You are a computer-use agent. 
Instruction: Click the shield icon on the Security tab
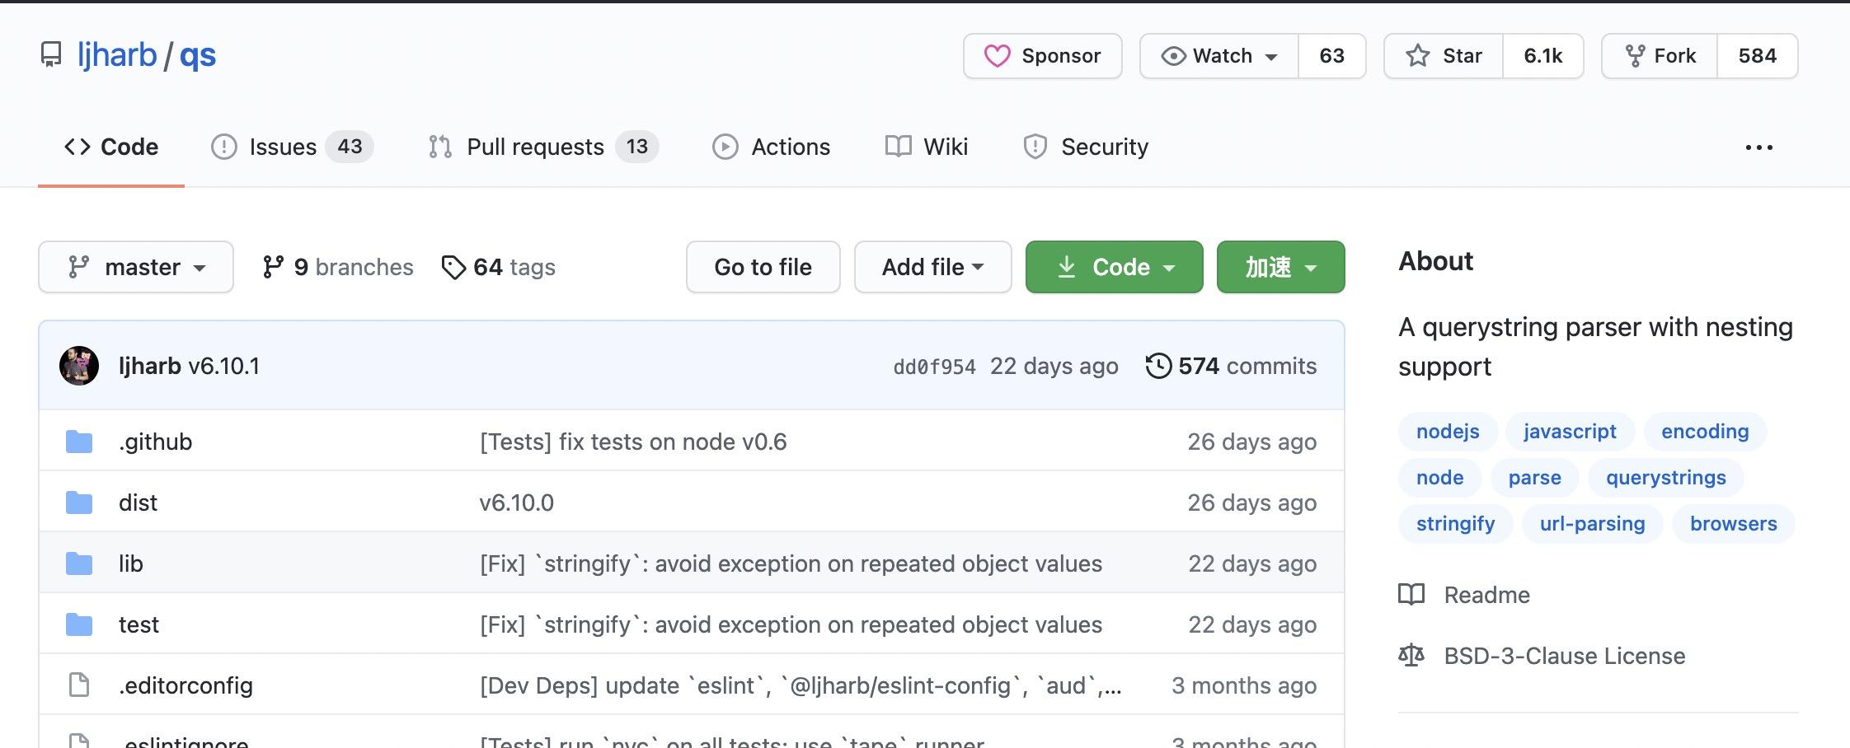(1036, 147)
